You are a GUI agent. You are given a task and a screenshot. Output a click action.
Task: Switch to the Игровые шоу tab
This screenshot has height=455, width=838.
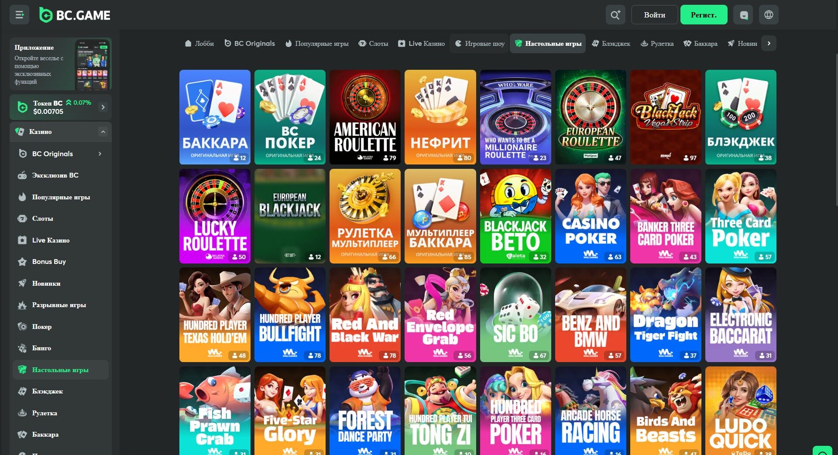click(x=480, y=44)
